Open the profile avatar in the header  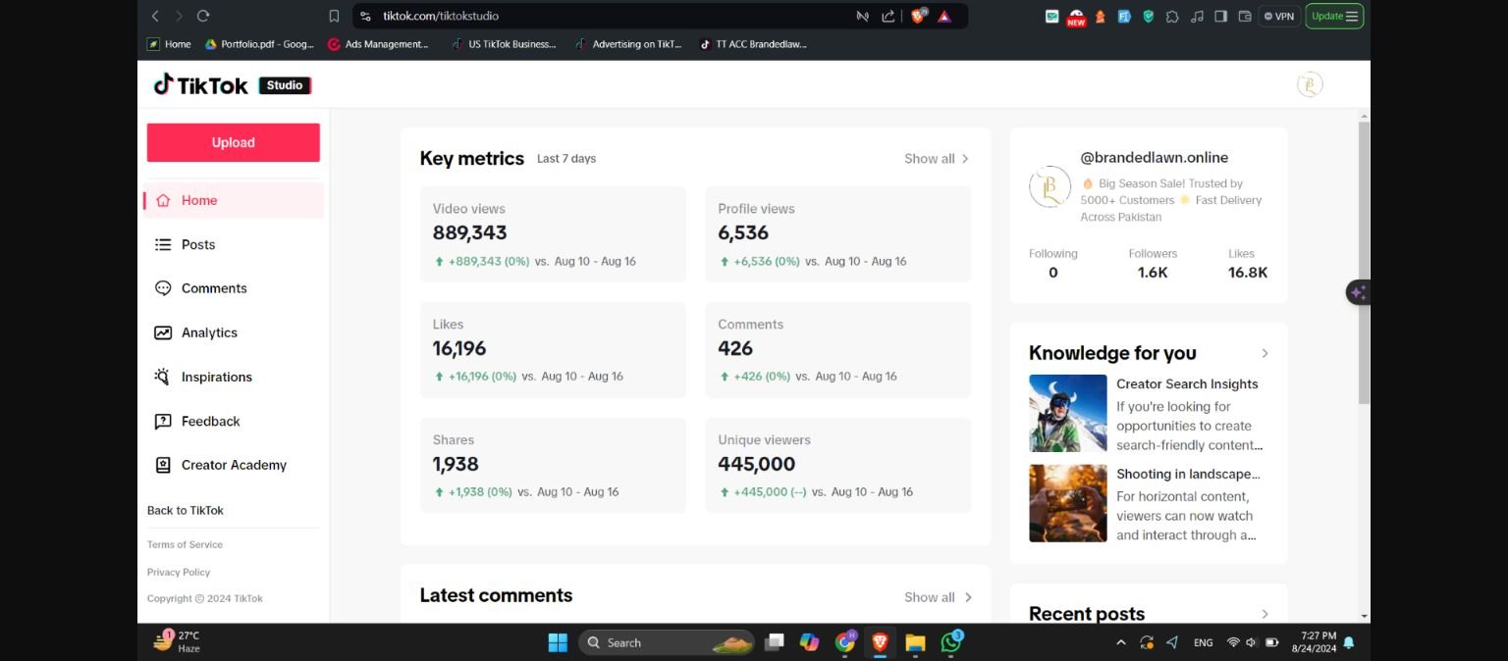[x=1310, y=84]
